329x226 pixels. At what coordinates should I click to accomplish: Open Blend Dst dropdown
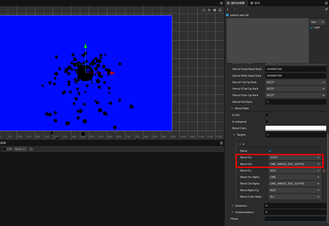(x=295, y=164)
